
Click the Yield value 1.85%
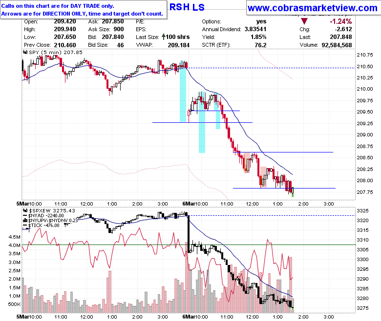(x=258, y=37)
